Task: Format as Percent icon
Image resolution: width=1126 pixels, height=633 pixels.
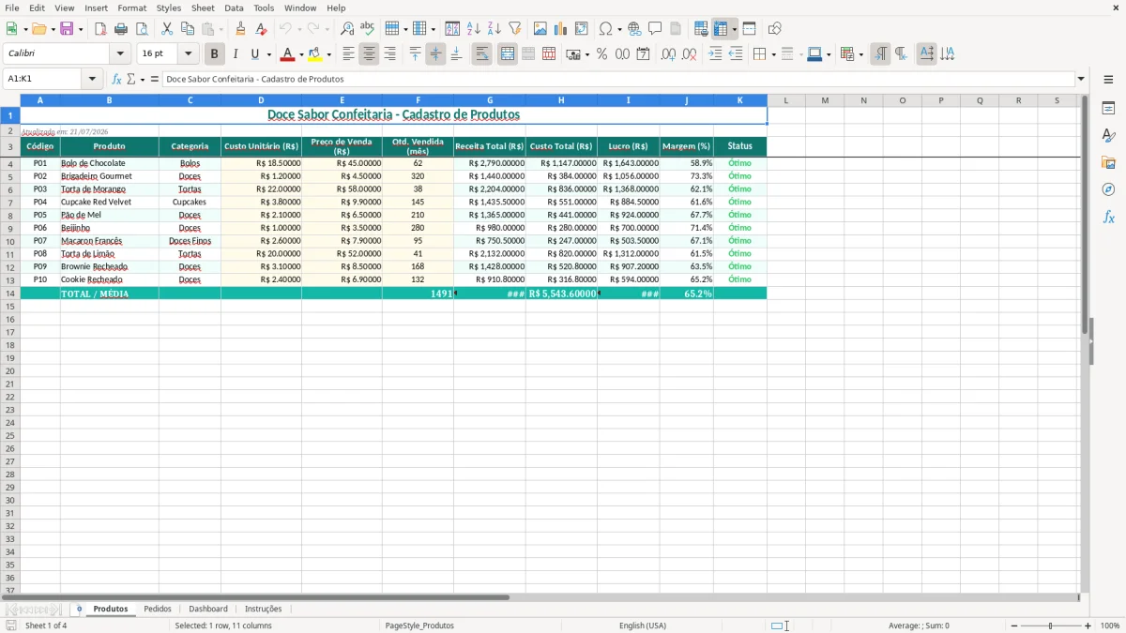Action: click(x=602, y=54)
